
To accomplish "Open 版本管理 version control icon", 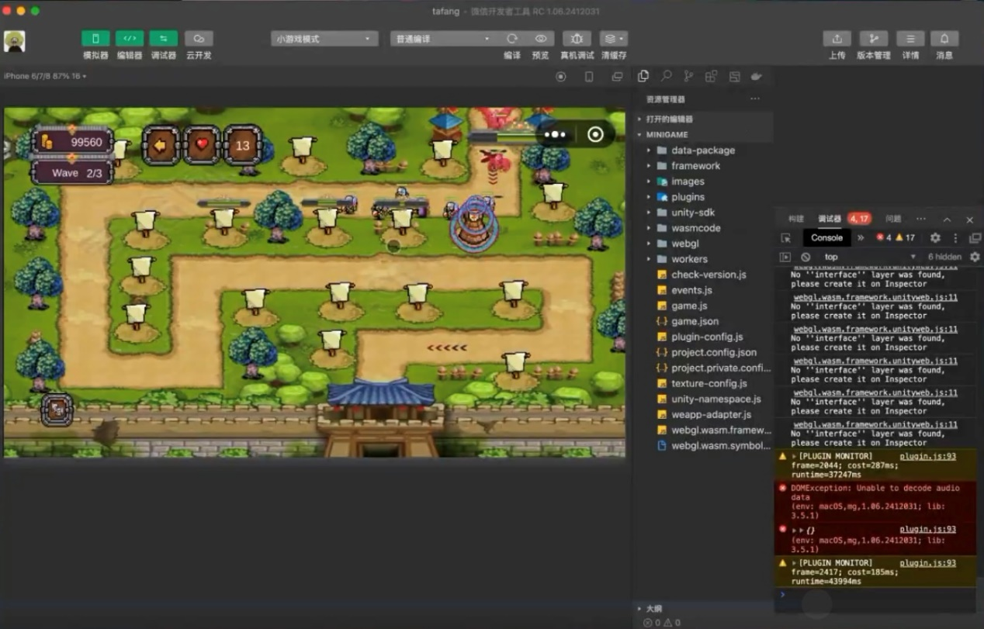I will (873, 39).
